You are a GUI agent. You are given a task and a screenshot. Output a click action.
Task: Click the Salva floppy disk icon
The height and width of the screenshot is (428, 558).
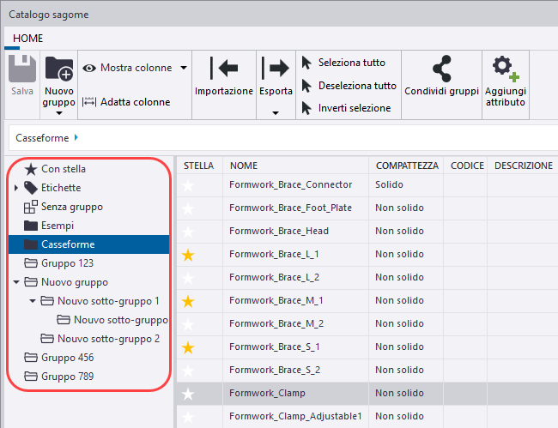[x=22, y=70]
